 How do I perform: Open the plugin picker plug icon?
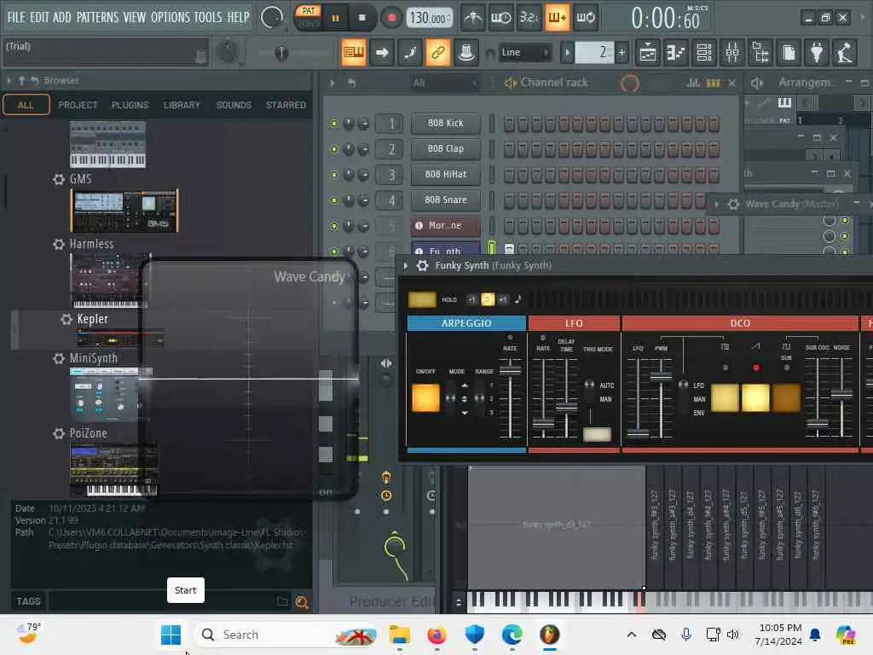(817, 53)
